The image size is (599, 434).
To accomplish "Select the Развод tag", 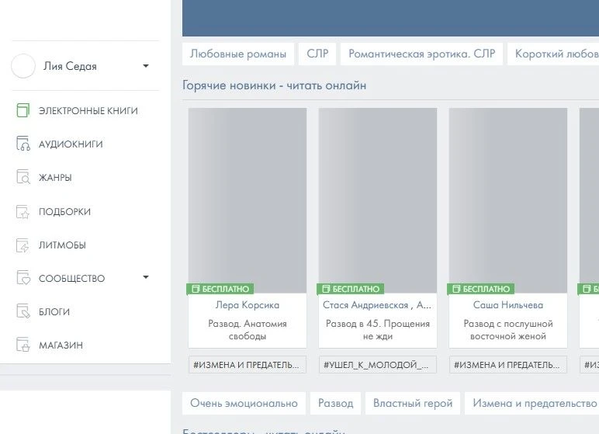I will (335, 404).
